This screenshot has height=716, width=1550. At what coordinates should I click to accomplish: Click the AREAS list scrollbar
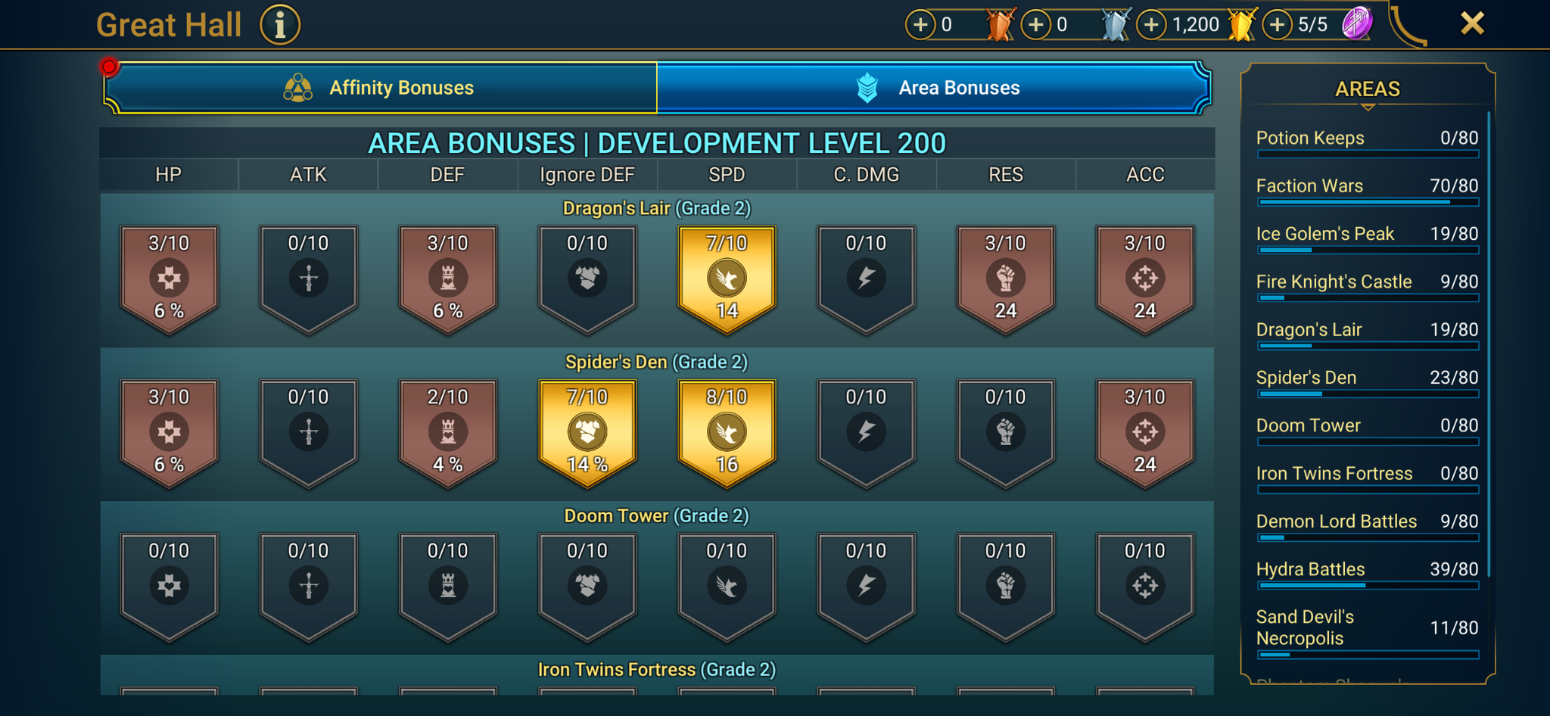coord(1489,344)
